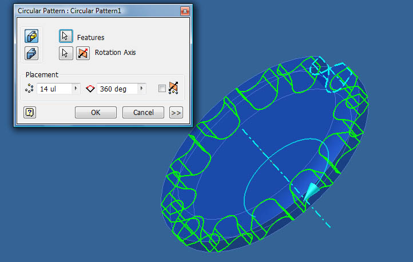Screen dimensions: 413x262
Task: Cancel the Circular Pattern dialog
Action: (x=143, y=113)
